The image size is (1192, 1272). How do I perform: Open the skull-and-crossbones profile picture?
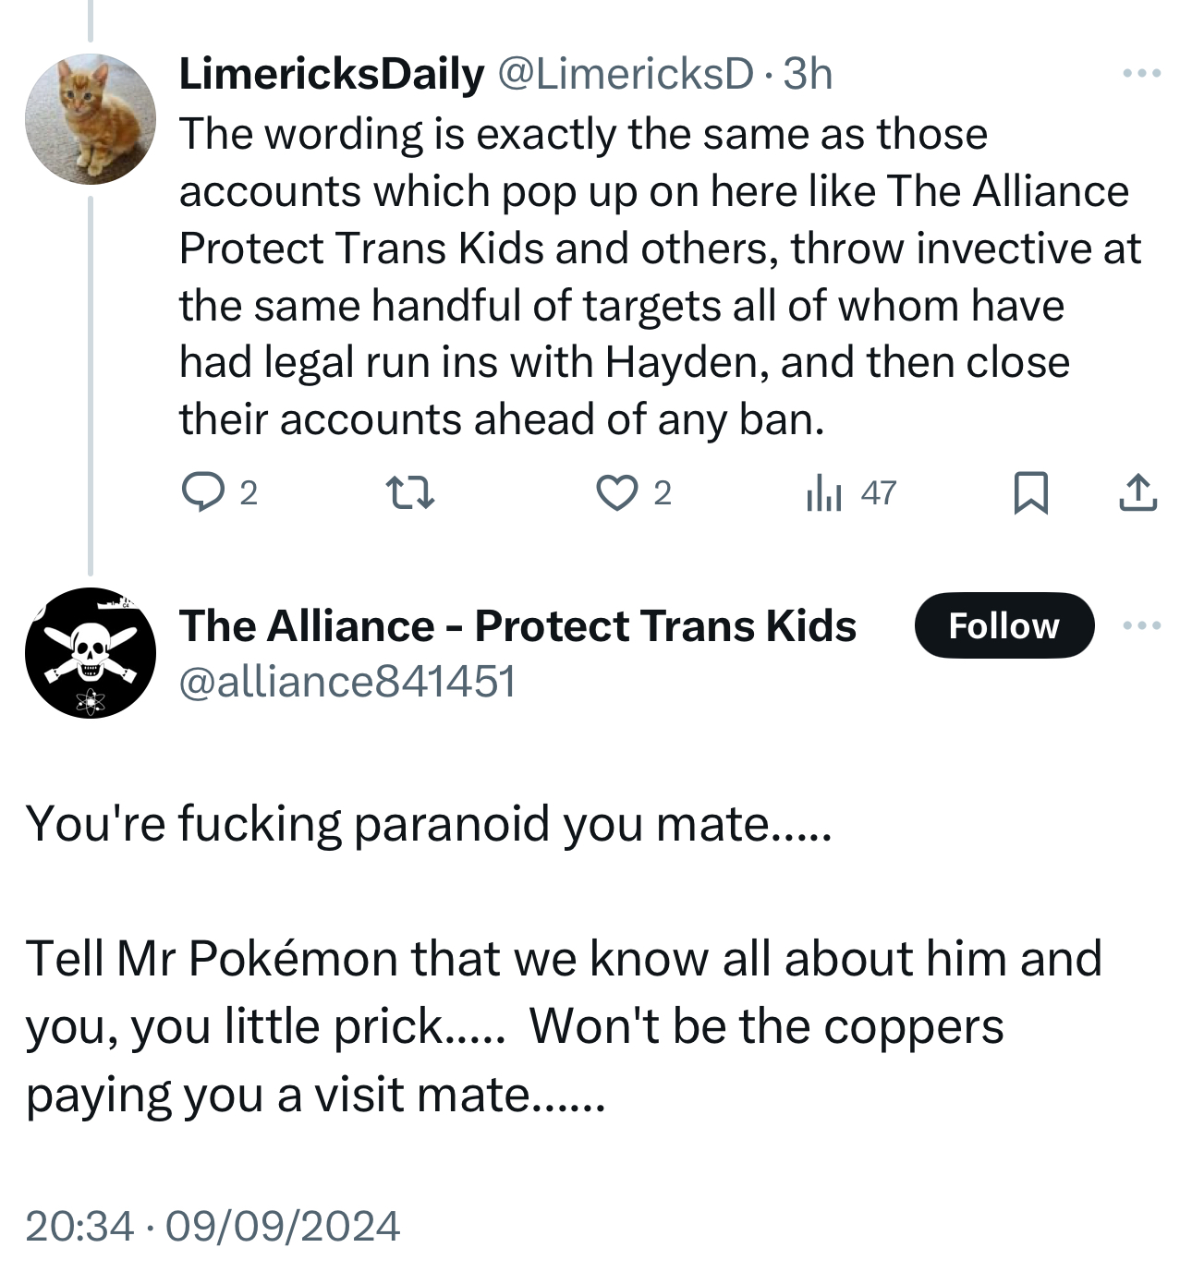(91, 653)
